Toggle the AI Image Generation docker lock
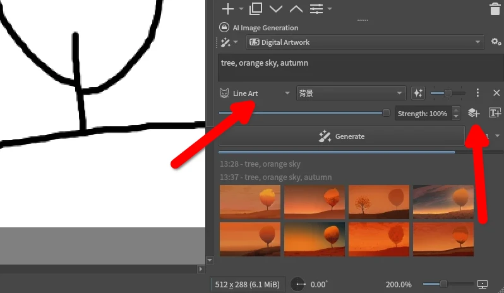 pyautogui.click(x=224, y=28)
